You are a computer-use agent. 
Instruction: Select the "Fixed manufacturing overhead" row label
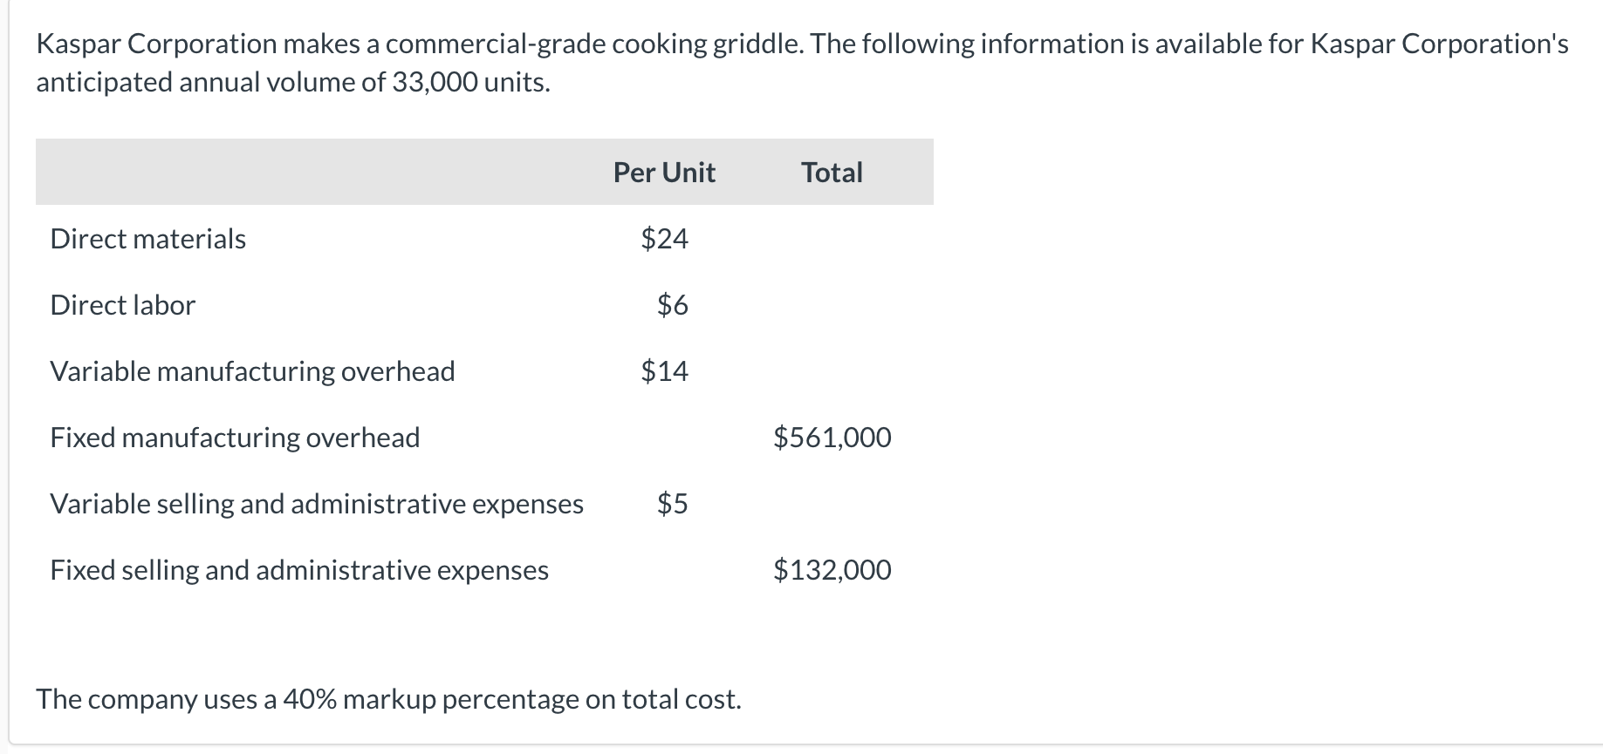[x=235, y=438]
